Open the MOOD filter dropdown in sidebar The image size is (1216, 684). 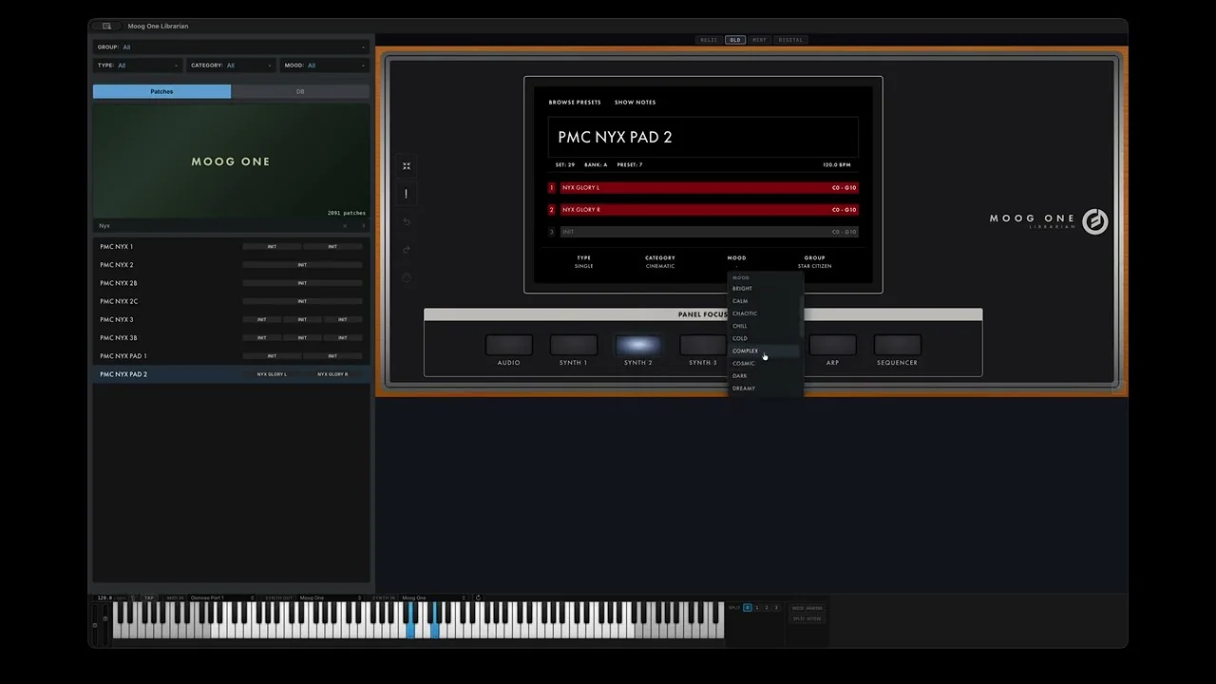pyautogui.click(x=324, y=66)
